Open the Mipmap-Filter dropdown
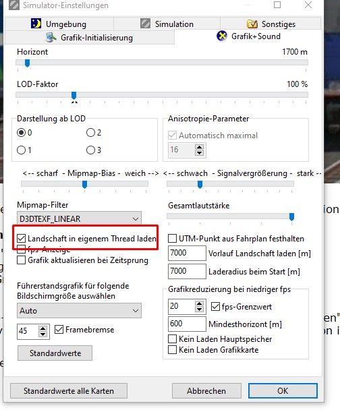Screen dimensions: 340x412 pyautogui.click(x=79, y=218)
